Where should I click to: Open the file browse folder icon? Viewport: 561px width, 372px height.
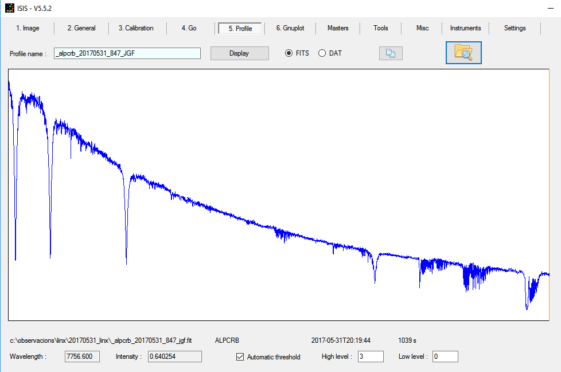click(463, 52)
